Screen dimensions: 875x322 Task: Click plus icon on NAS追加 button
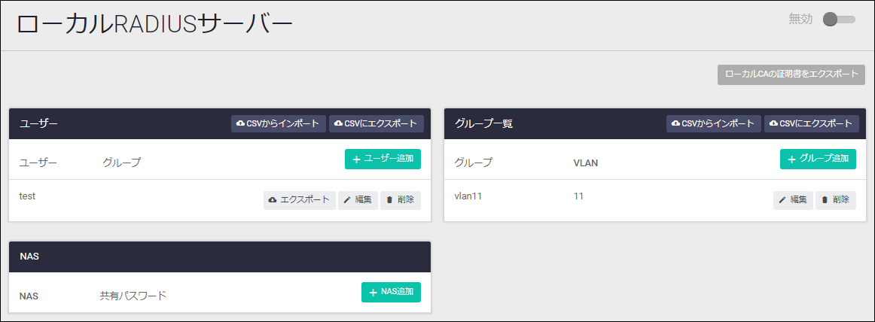(x=373, y=293)
